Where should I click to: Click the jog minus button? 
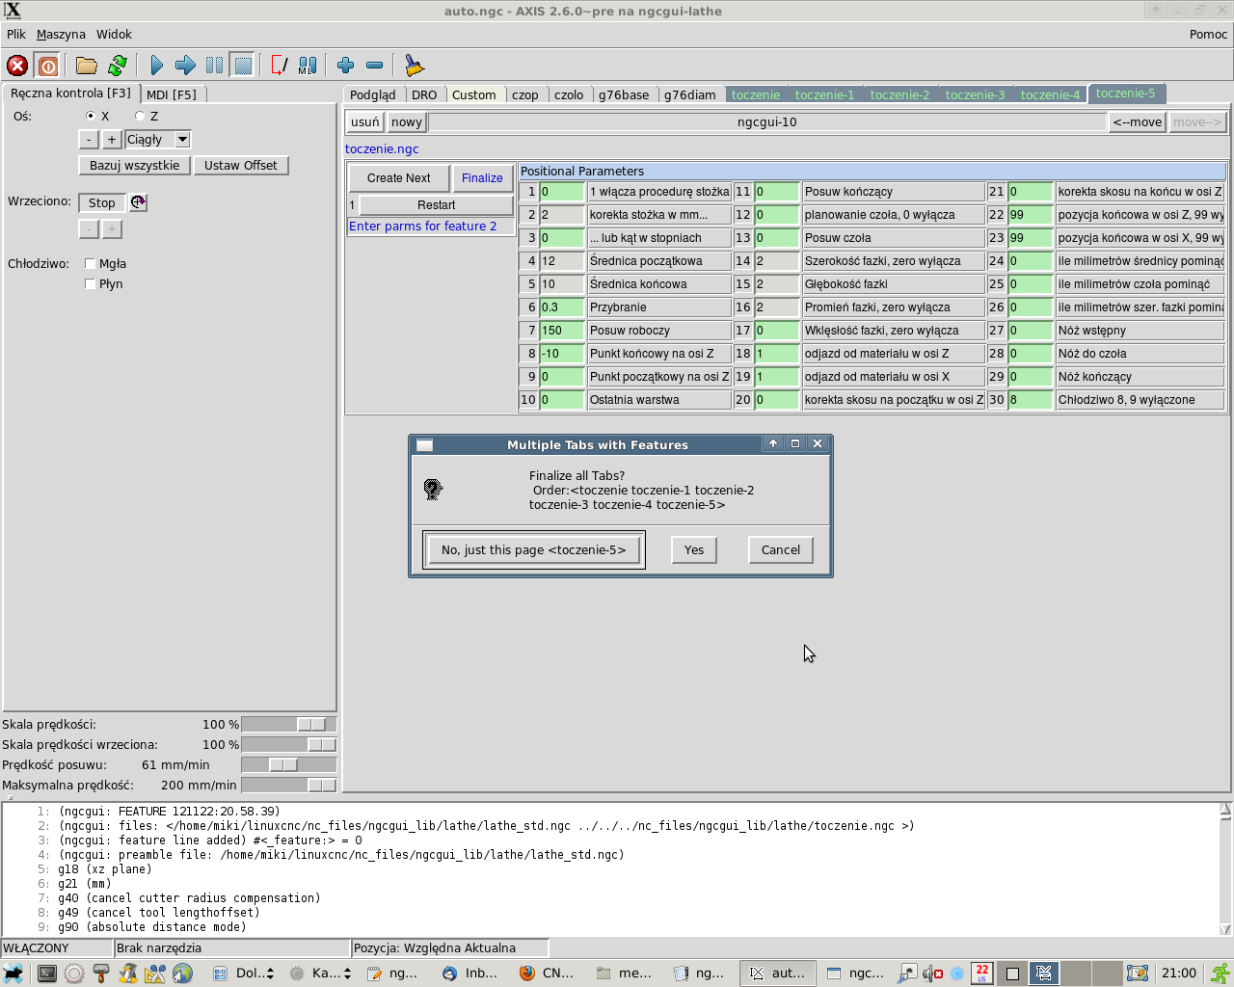(x=89, y=140)
